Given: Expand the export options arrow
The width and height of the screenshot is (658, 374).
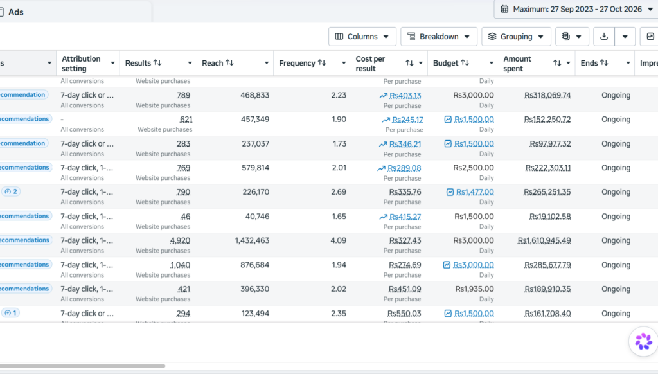Looking at the screenshot, I should point(625,37).
